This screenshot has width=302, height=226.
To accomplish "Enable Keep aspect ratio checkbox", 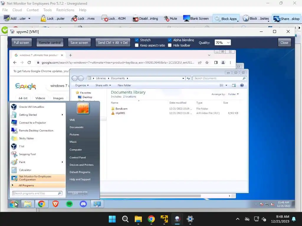I will tap(137, 45).
